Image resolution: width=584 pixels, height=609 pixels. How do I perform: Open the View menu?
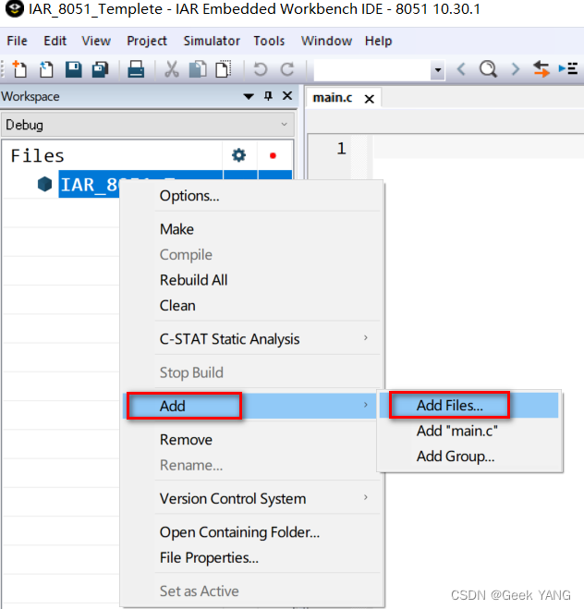(96, 41)
